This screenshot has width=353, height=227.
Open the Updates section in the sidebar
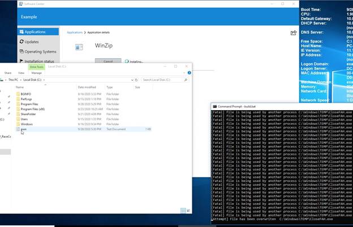[32, 42]
